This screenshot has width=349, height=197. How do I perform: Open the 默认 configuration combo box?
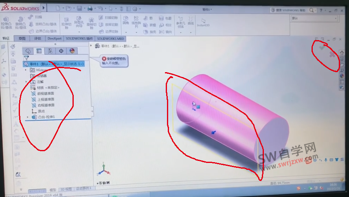click(314, 18)
